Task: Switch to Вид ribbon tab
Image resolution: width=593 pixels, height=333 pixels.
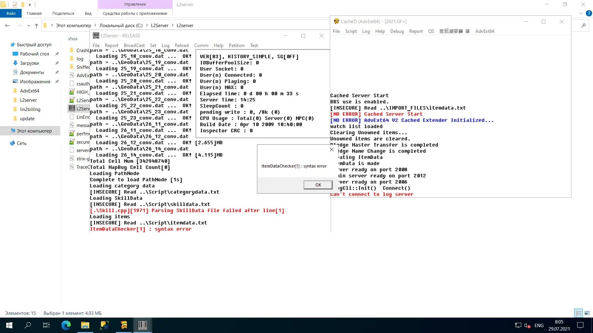Action: pos(88,13)
